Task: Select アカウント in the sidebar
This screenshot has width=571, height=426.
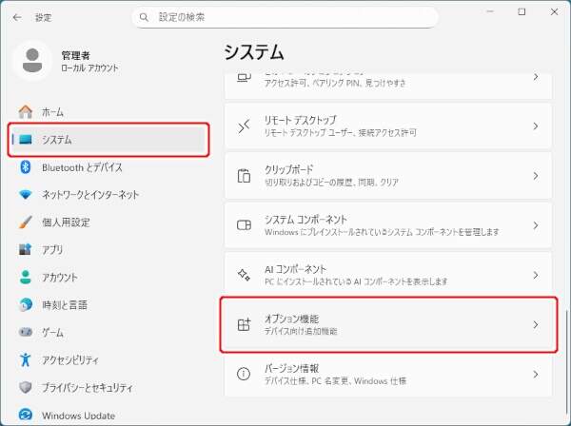Action: (x=108, y=278)
